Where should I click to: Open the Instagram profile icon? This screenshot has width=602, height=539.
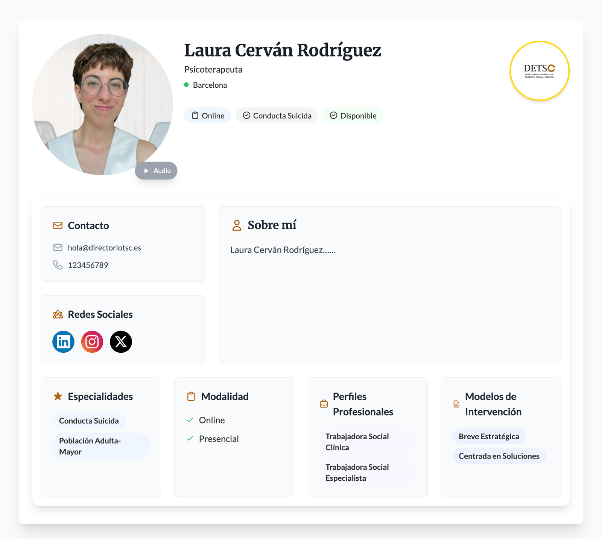point(92,342)
